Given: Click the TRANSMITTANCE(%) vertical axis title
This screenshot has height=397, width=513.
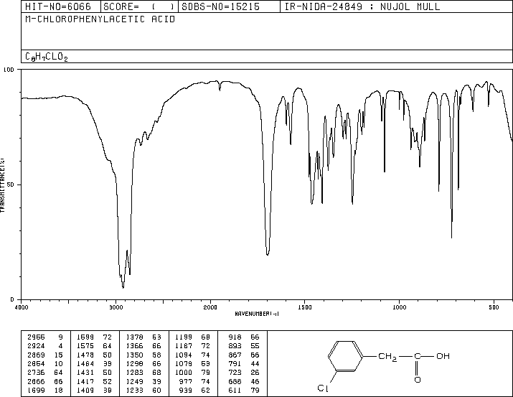Looking at the screenshot, I should click(2, 185).
